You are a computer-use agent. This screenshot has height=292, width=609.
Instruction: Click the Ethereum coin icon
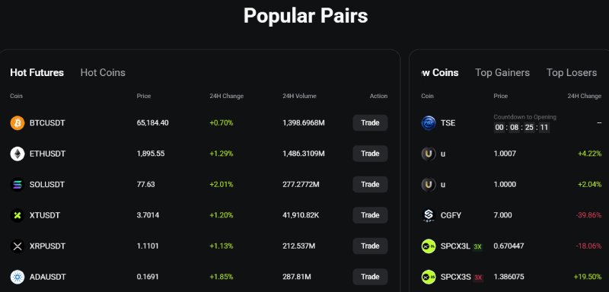(x=17, y=154)
